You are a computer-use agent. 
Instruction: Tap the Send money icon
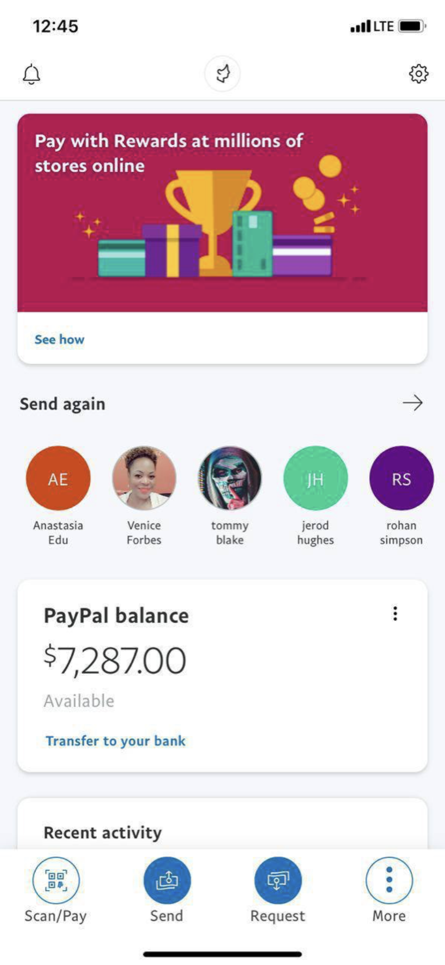pos(167,880)
